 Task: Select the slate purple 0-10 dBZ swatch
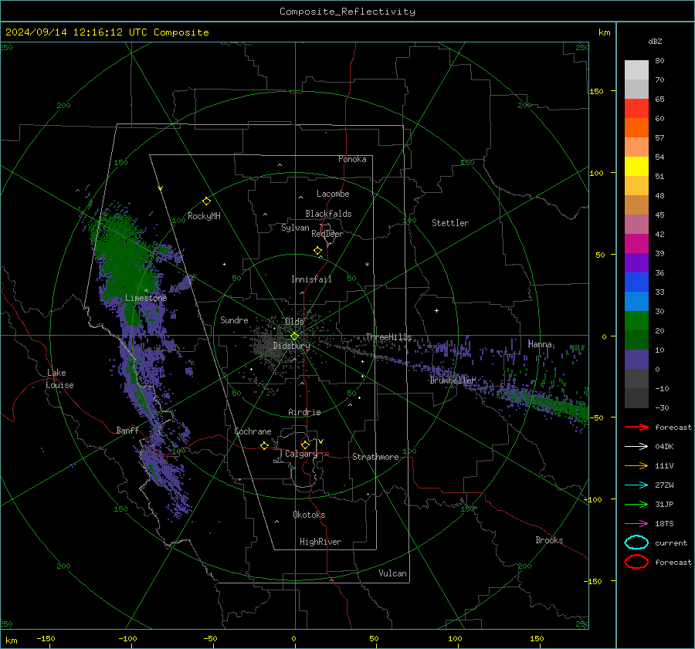tap(636, 360)
